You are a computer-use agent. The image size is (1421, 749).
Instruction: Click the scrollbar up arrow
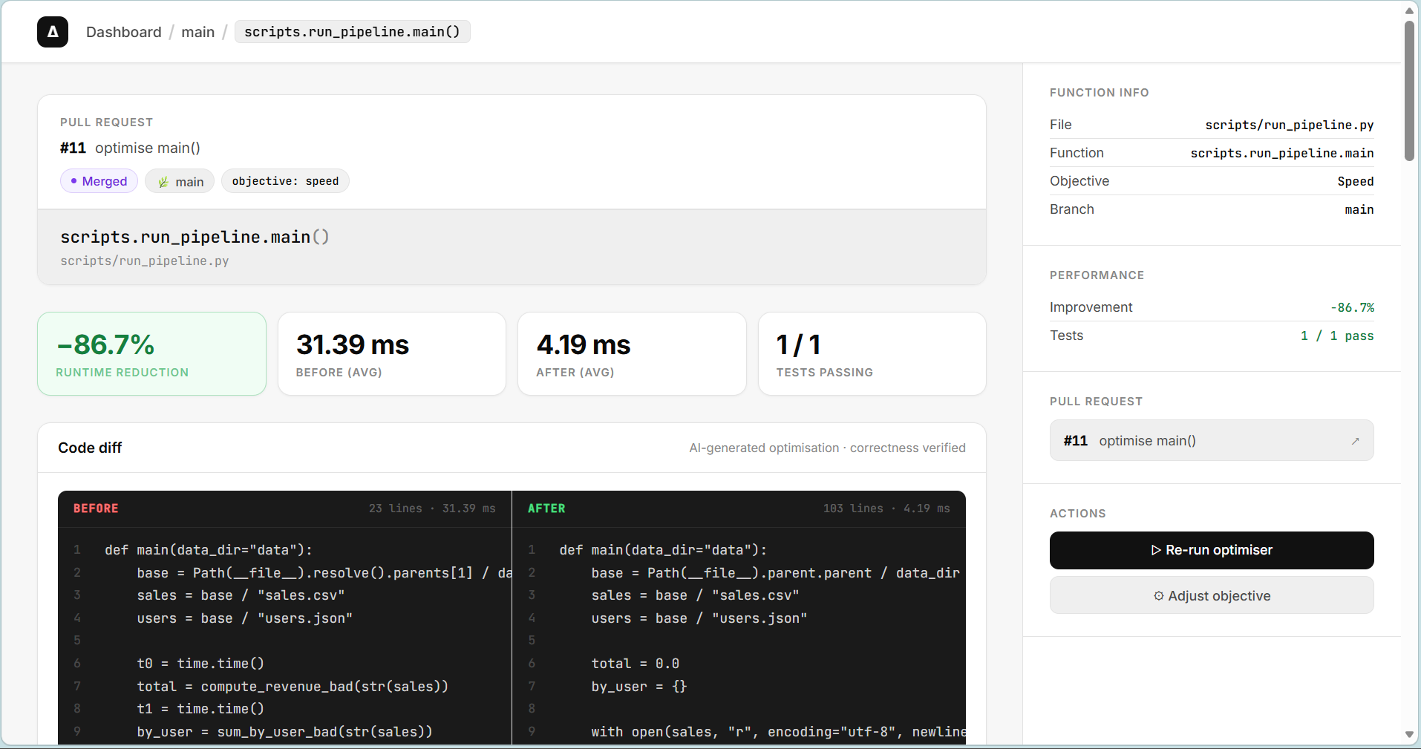coord(1409,10)
